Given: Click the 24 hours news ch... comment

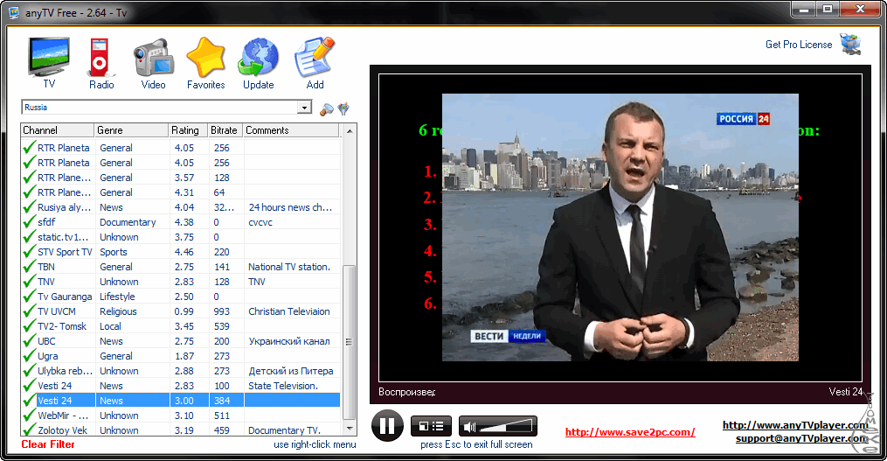Looking at the screenshot, I should [x=290, y=207].
